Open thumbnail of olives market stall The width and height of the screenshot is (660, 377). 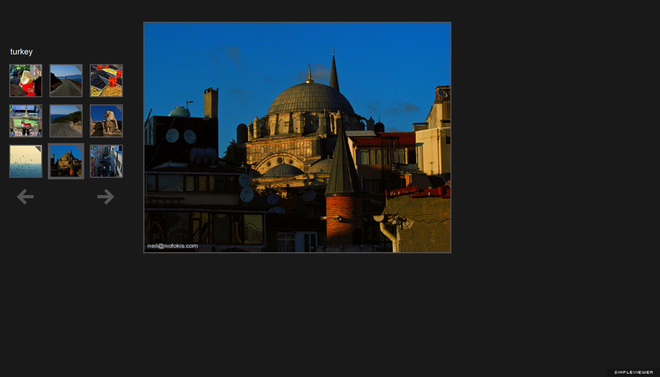click(x=106, y=80)
